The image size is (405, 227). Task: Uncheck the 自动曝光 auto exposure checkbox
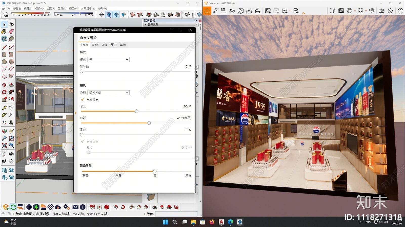pyautogui.click(x=83, y=100)
